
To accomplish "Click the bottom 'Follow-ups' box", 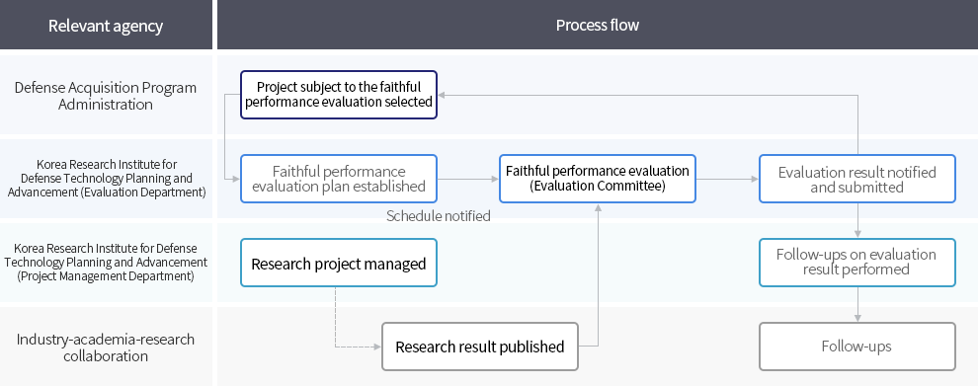I will coord(857,347).
